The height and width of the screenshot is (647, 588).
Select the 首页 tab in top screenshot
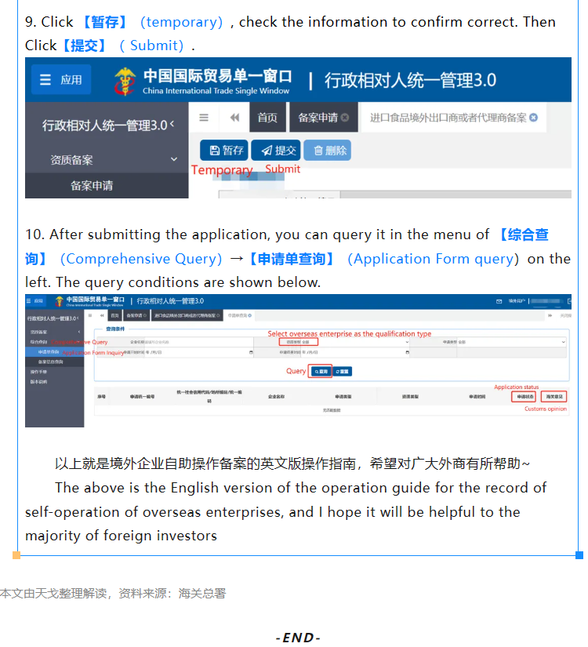pyautogui.click(x=267, y=118)
